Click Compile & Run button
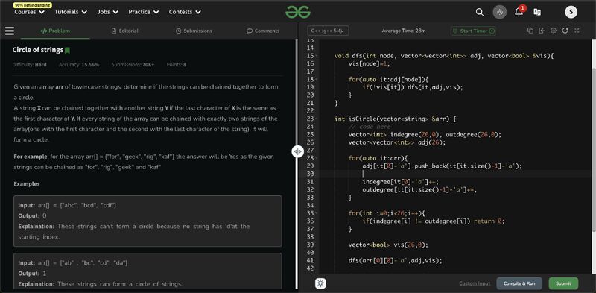 point(519,283)
